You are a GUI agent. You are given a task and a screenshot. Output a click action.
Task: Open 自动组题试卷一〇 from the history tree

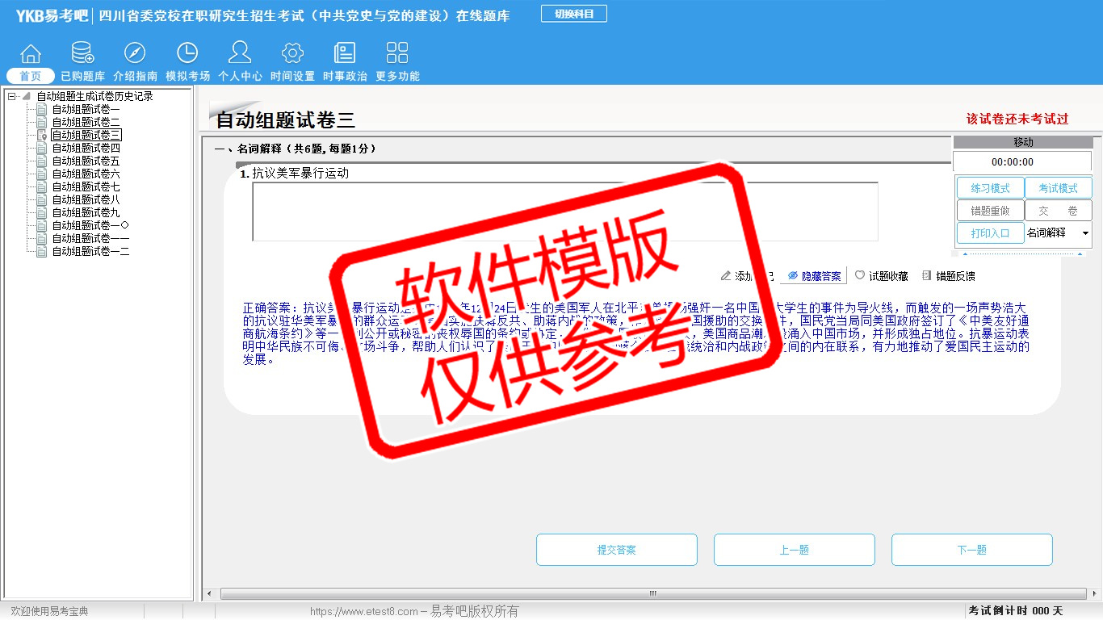(90, 225)
